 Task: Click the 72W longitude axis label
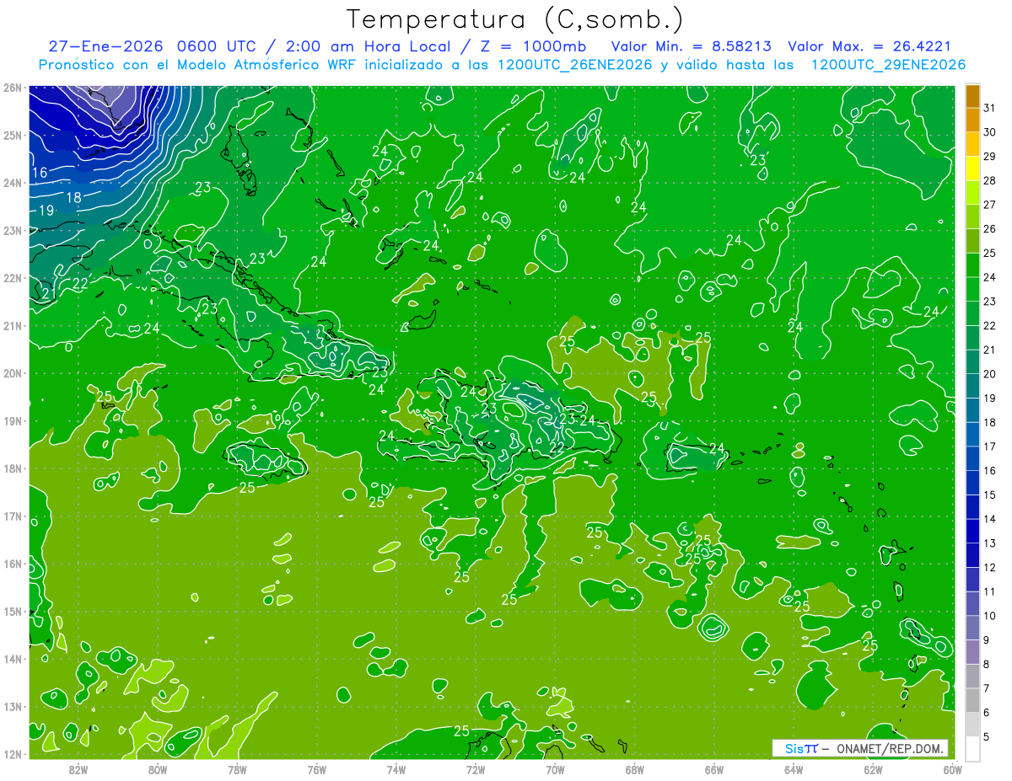point(475,769)
